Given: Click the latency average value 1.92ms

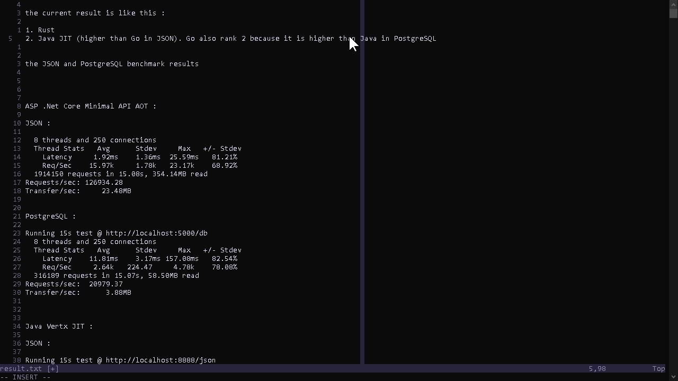Looking at the screenshot, I should click(106, 157).
